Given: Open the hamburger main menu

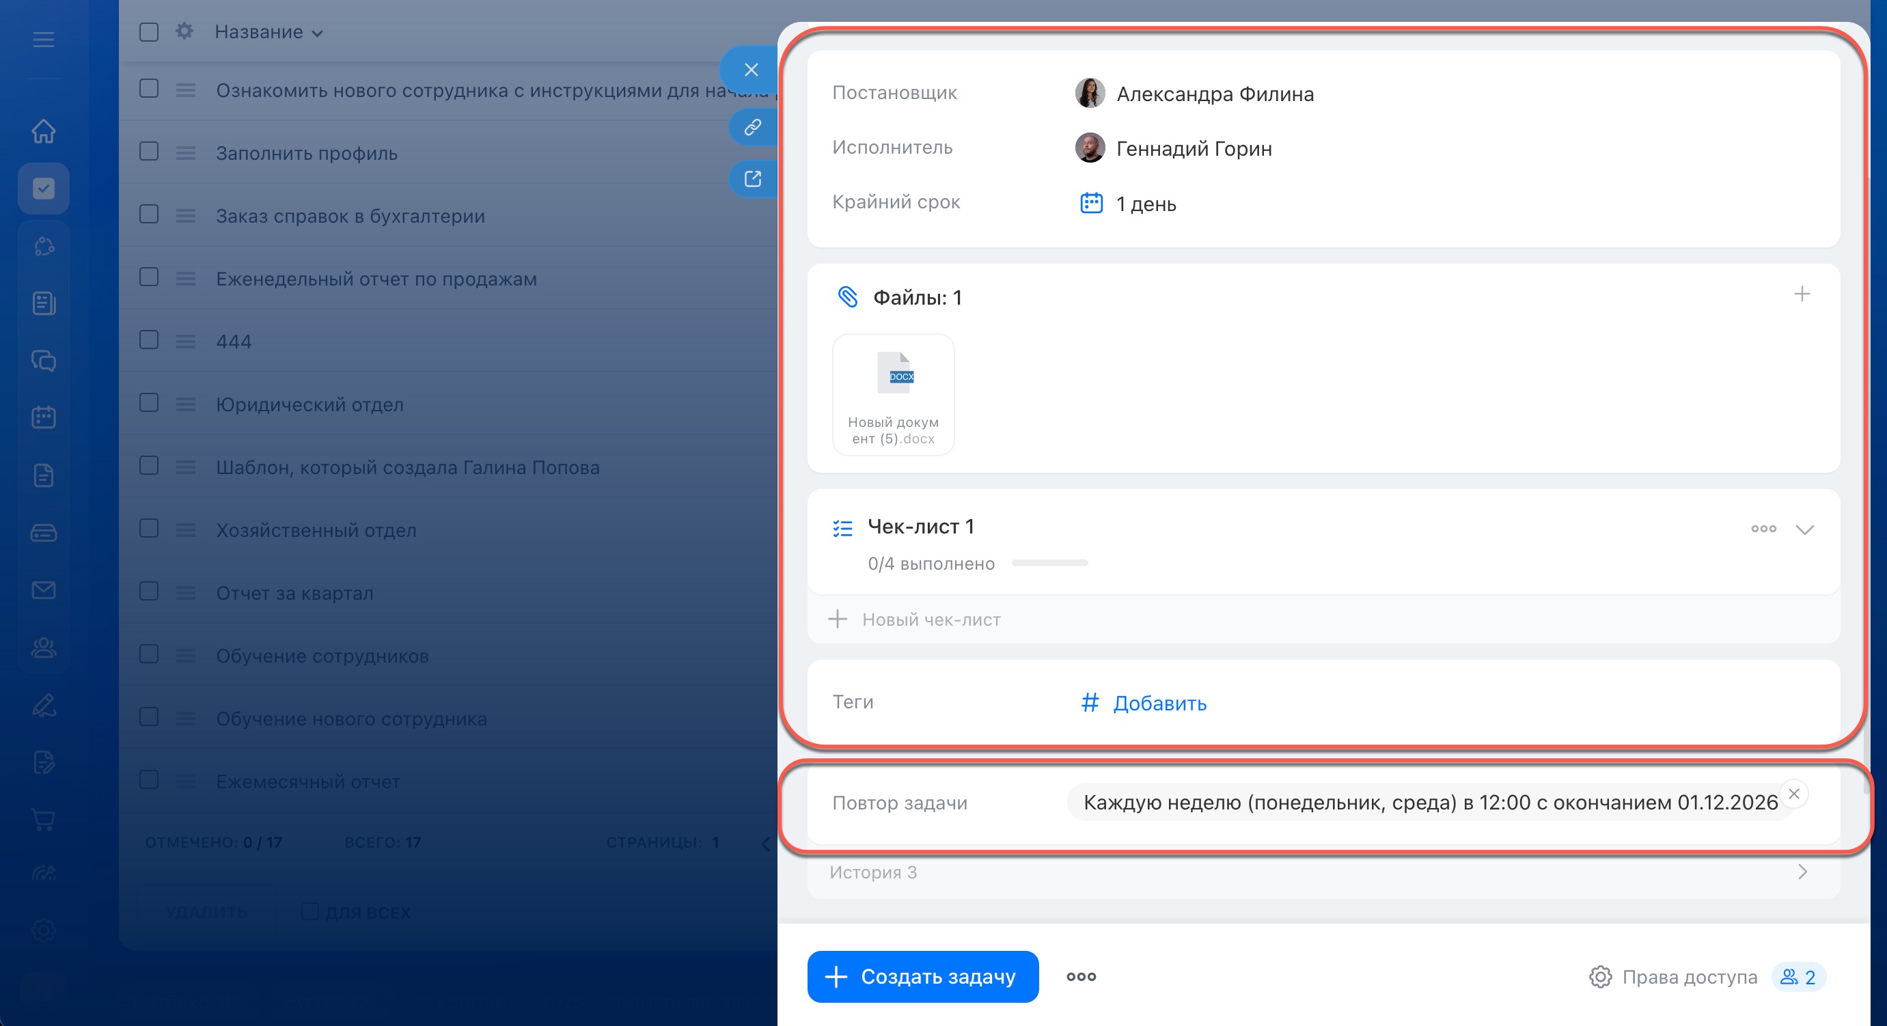Looking at the screenshot, I should 43,40.
